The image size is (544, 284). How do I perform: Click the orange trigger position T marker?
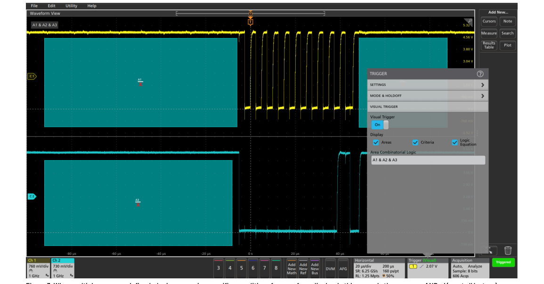(250, 22)
